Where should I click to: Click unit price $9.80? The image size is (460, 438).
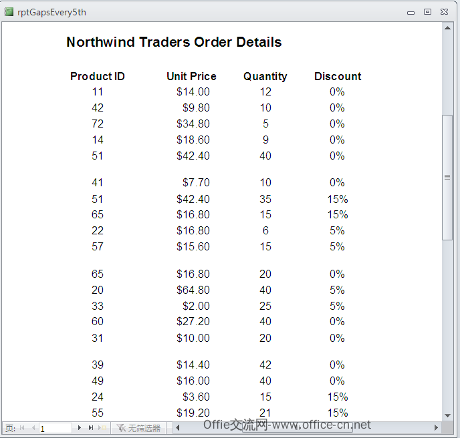click(x=196, y=107)
